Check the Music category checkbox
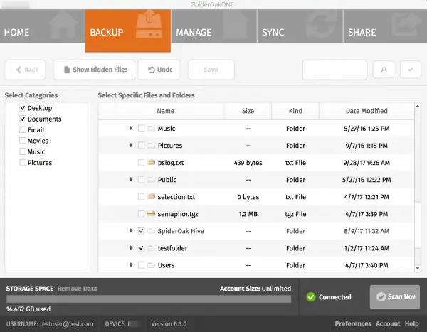Screen dimensions: 427x332 pos(23,151)
